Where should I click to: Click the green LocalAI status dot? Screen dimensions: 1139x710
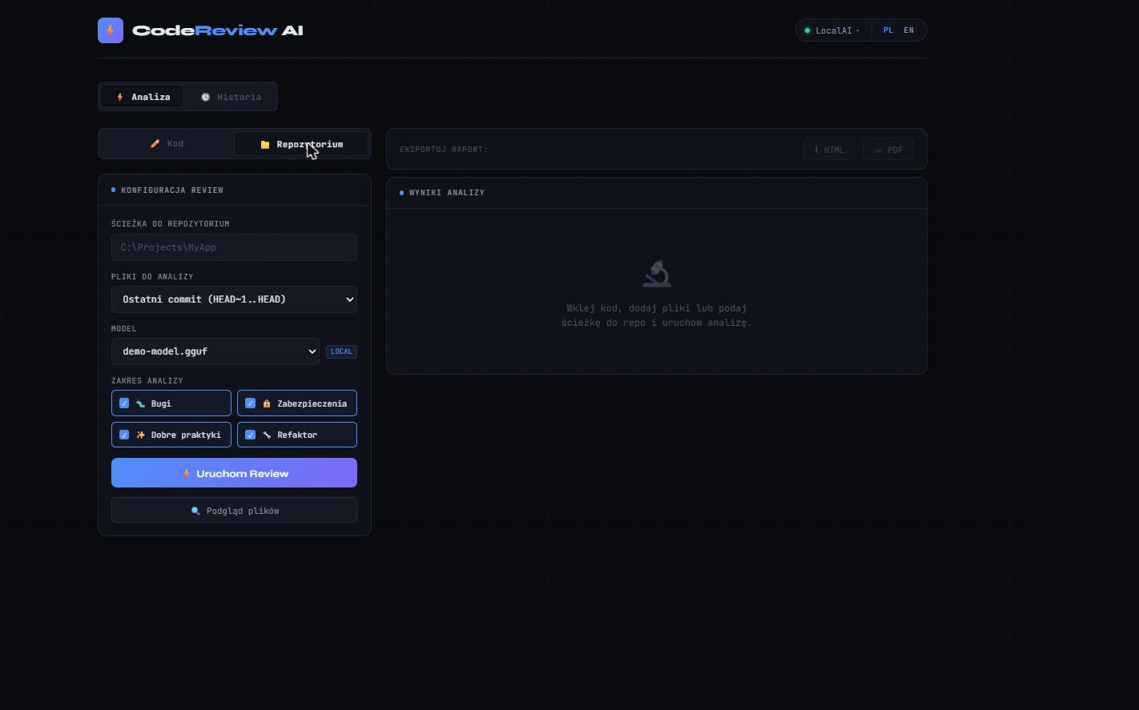[x=807, y=30]
